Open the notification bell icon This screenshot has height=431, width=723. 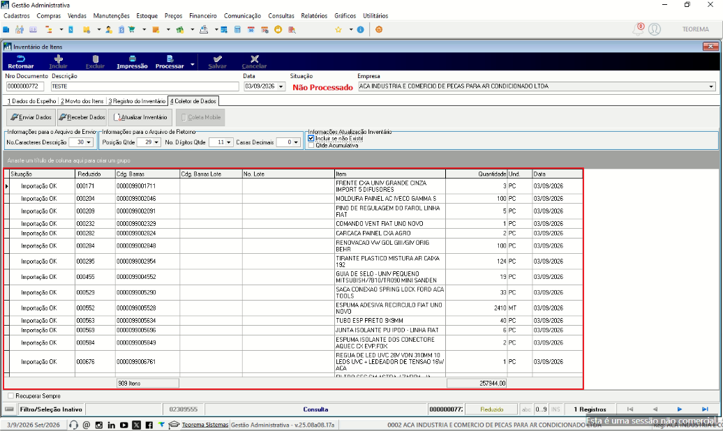coord(638,29)
